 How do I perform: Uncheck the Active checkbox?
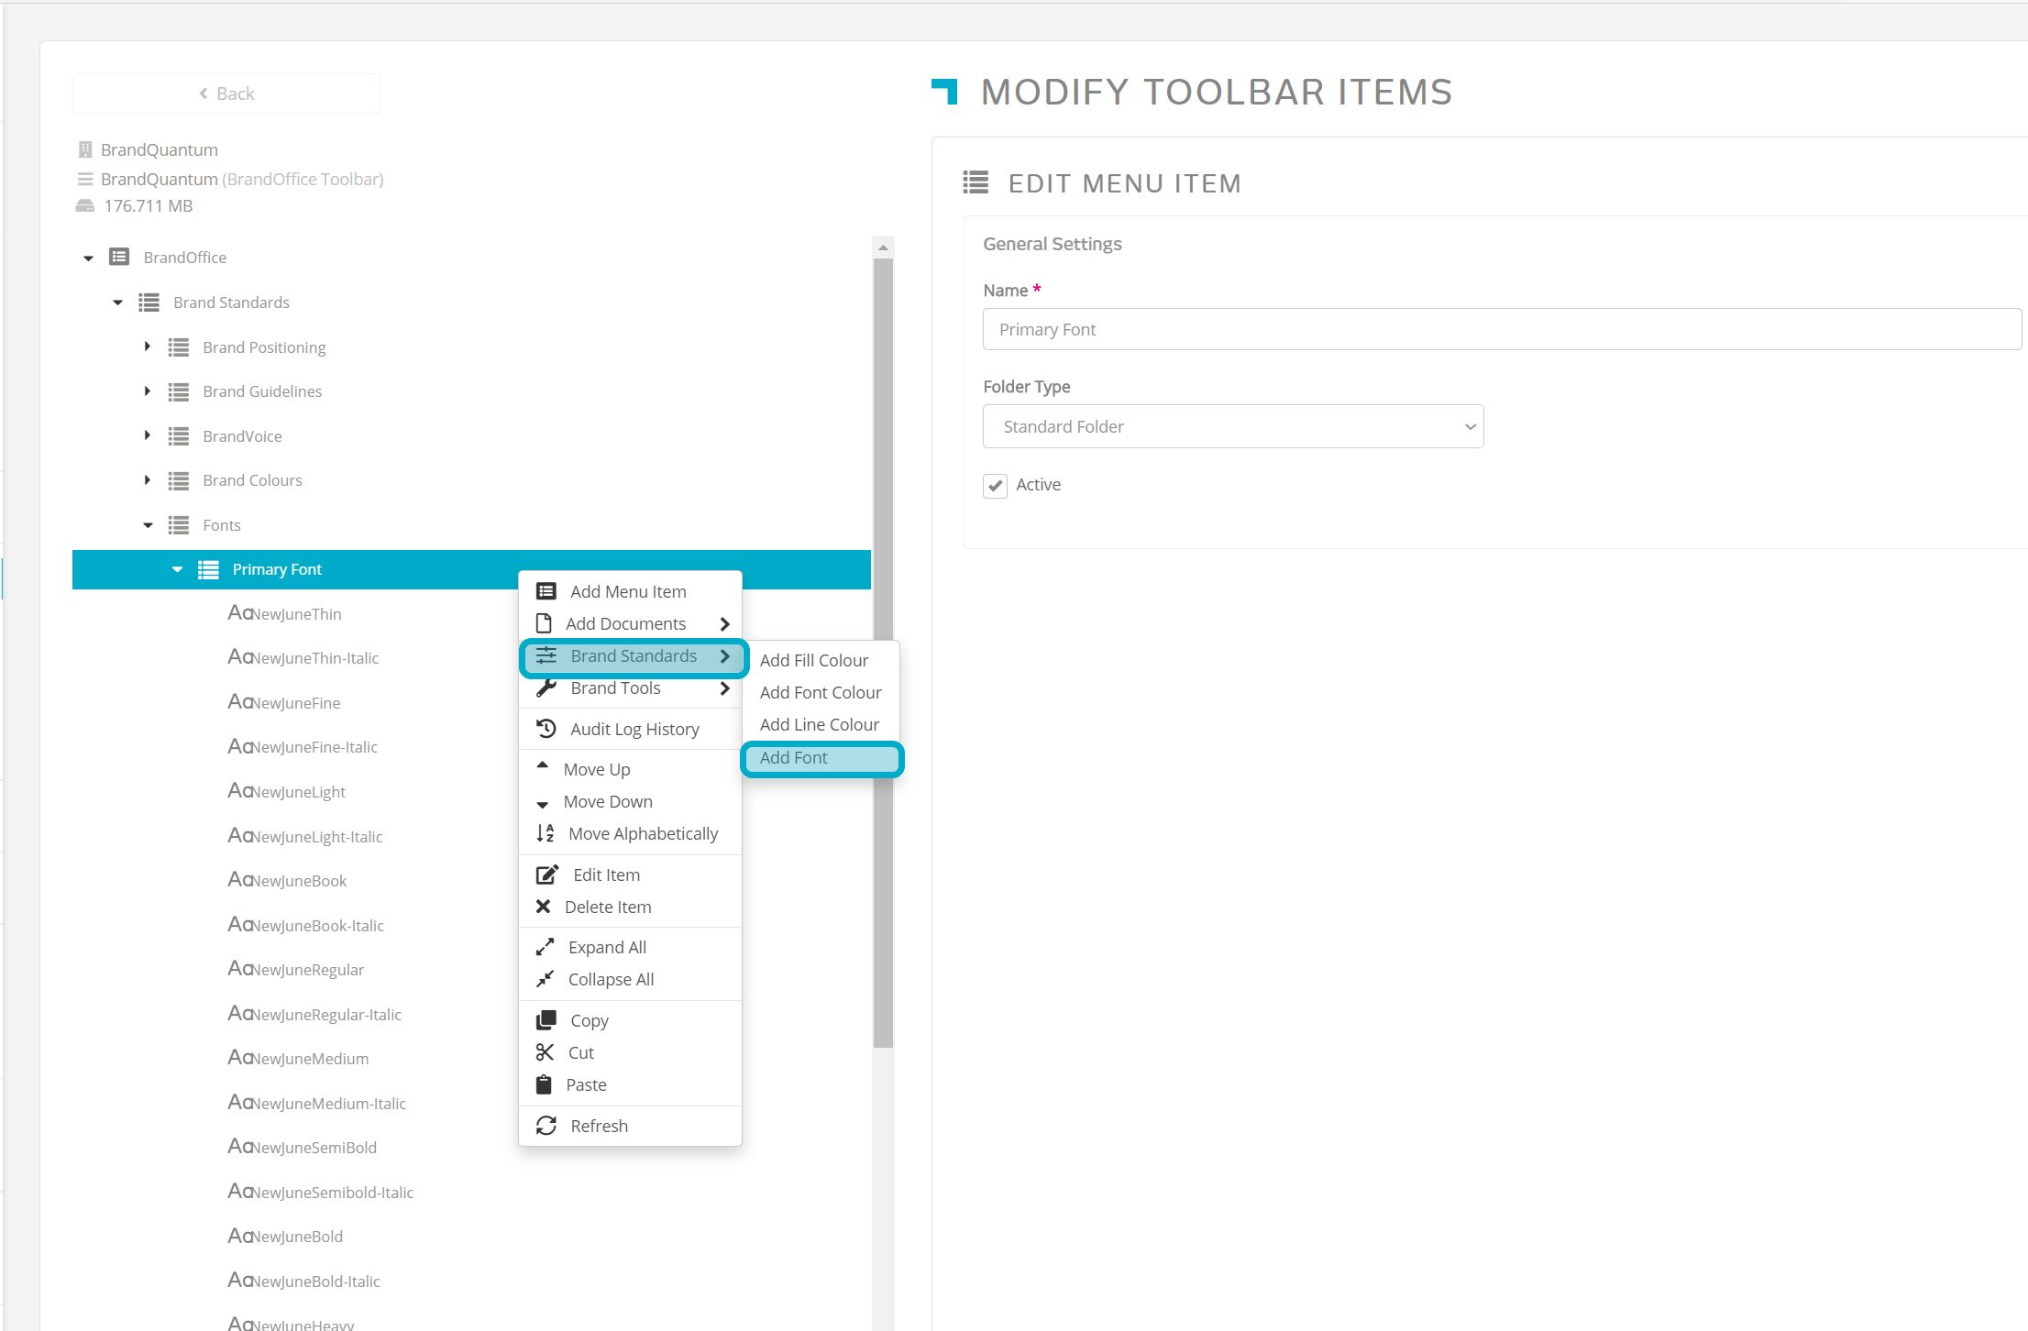[x=995, y=485]
